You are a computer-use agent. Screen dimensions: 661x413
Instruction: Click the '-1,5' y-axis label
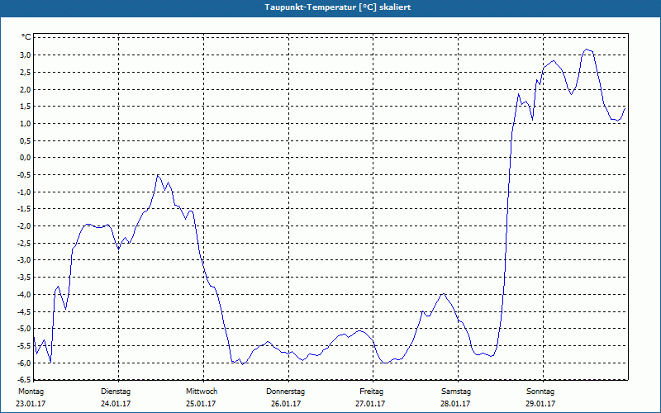click(24, 209)
